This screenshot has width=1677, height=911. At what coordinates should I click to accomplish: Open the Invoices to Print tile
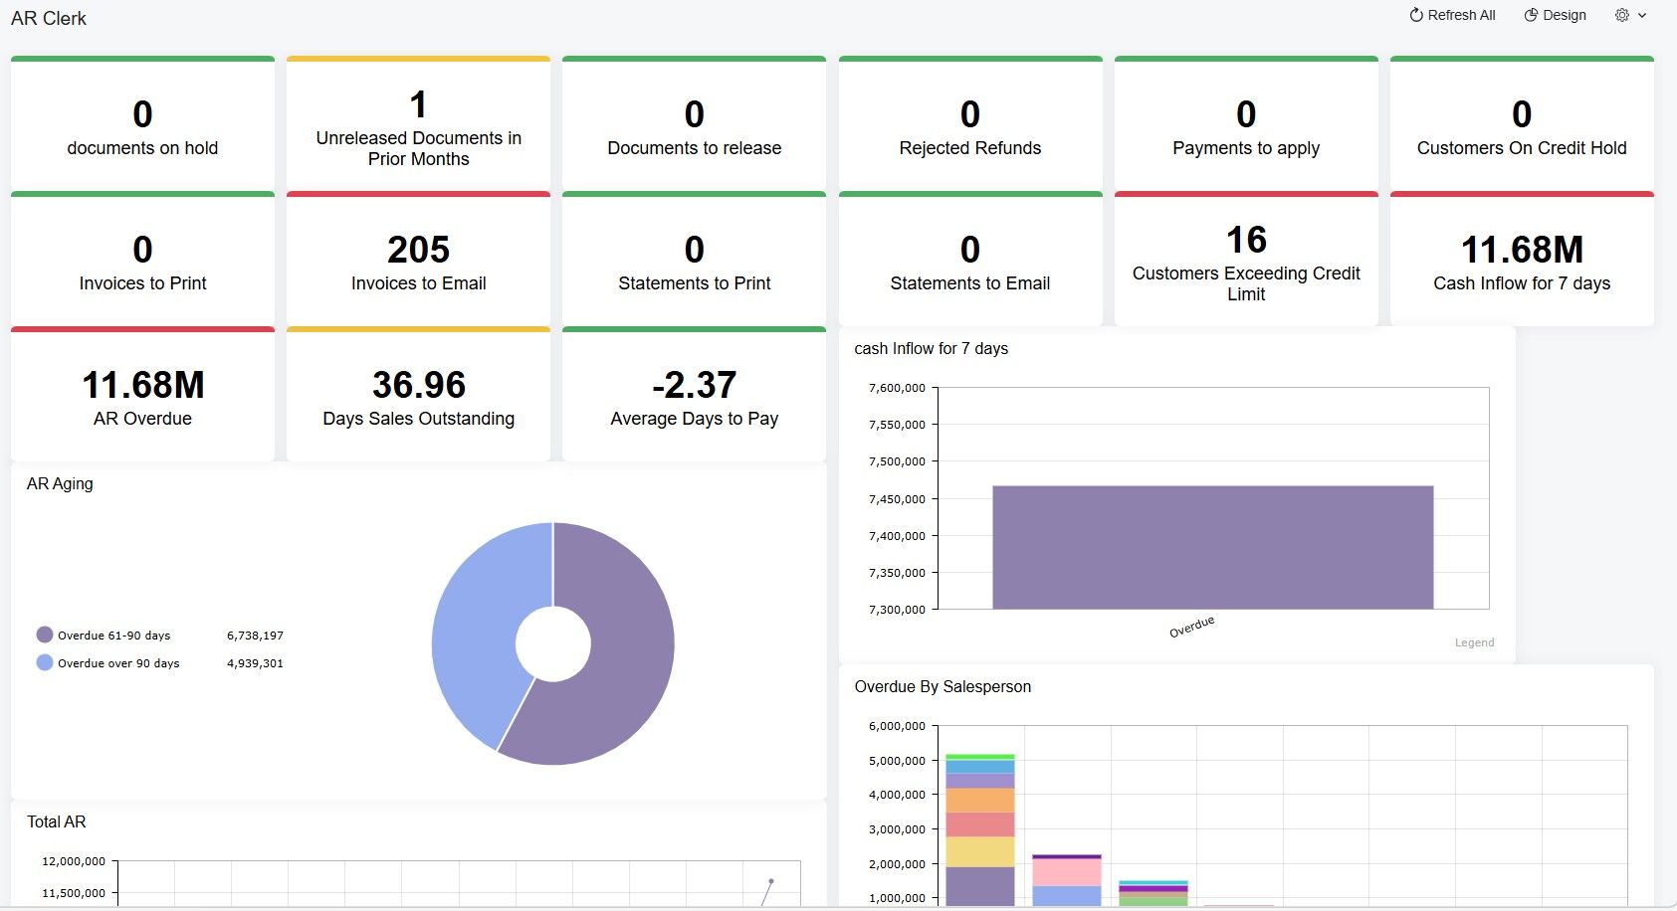tap(142, 259)
